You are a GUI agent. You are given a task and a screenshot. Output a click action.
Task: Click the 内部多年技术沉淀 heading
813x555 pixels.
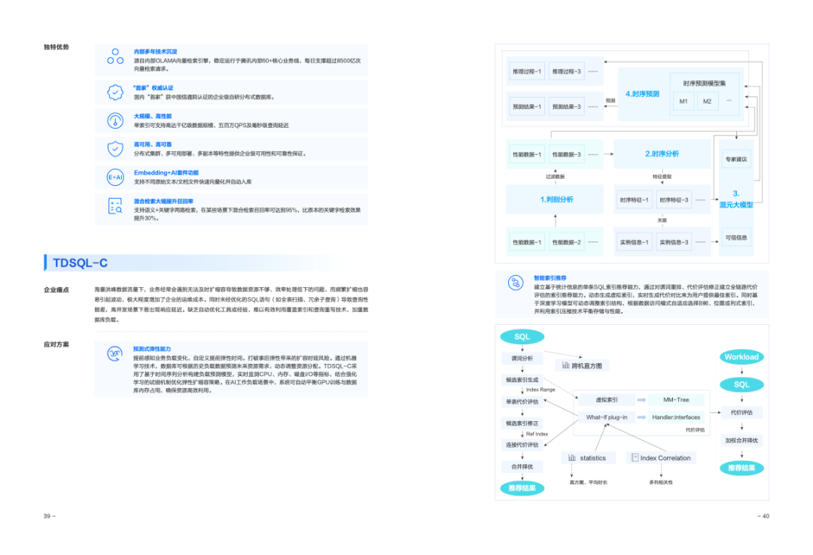click(x=156, y=52)
